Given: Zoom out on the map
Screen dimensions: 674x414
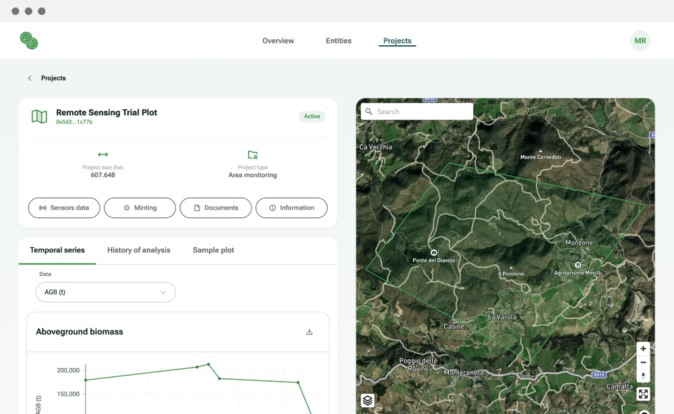Looking at the screenshot, I should coord(643,362).
